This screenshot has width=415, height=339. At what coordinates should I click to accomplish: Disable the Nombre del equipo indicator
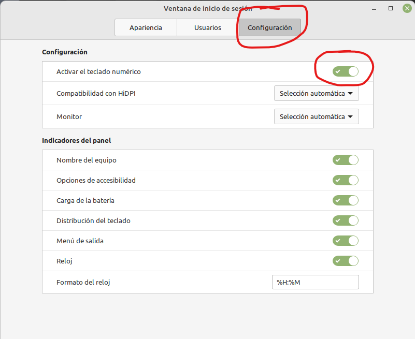(346, 160)
